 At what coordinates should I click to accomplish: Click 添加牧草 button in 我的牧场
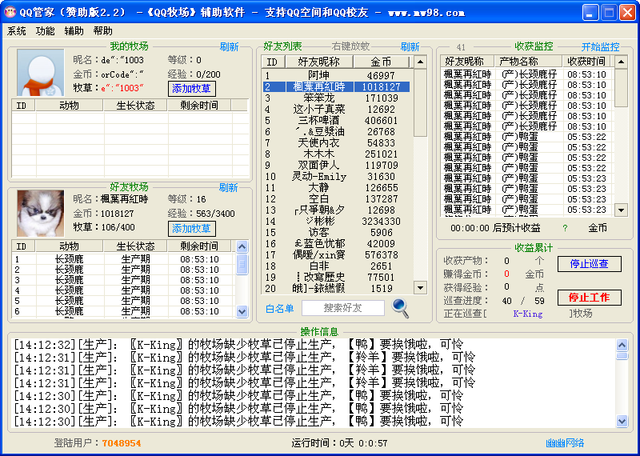tap(192, 89)
